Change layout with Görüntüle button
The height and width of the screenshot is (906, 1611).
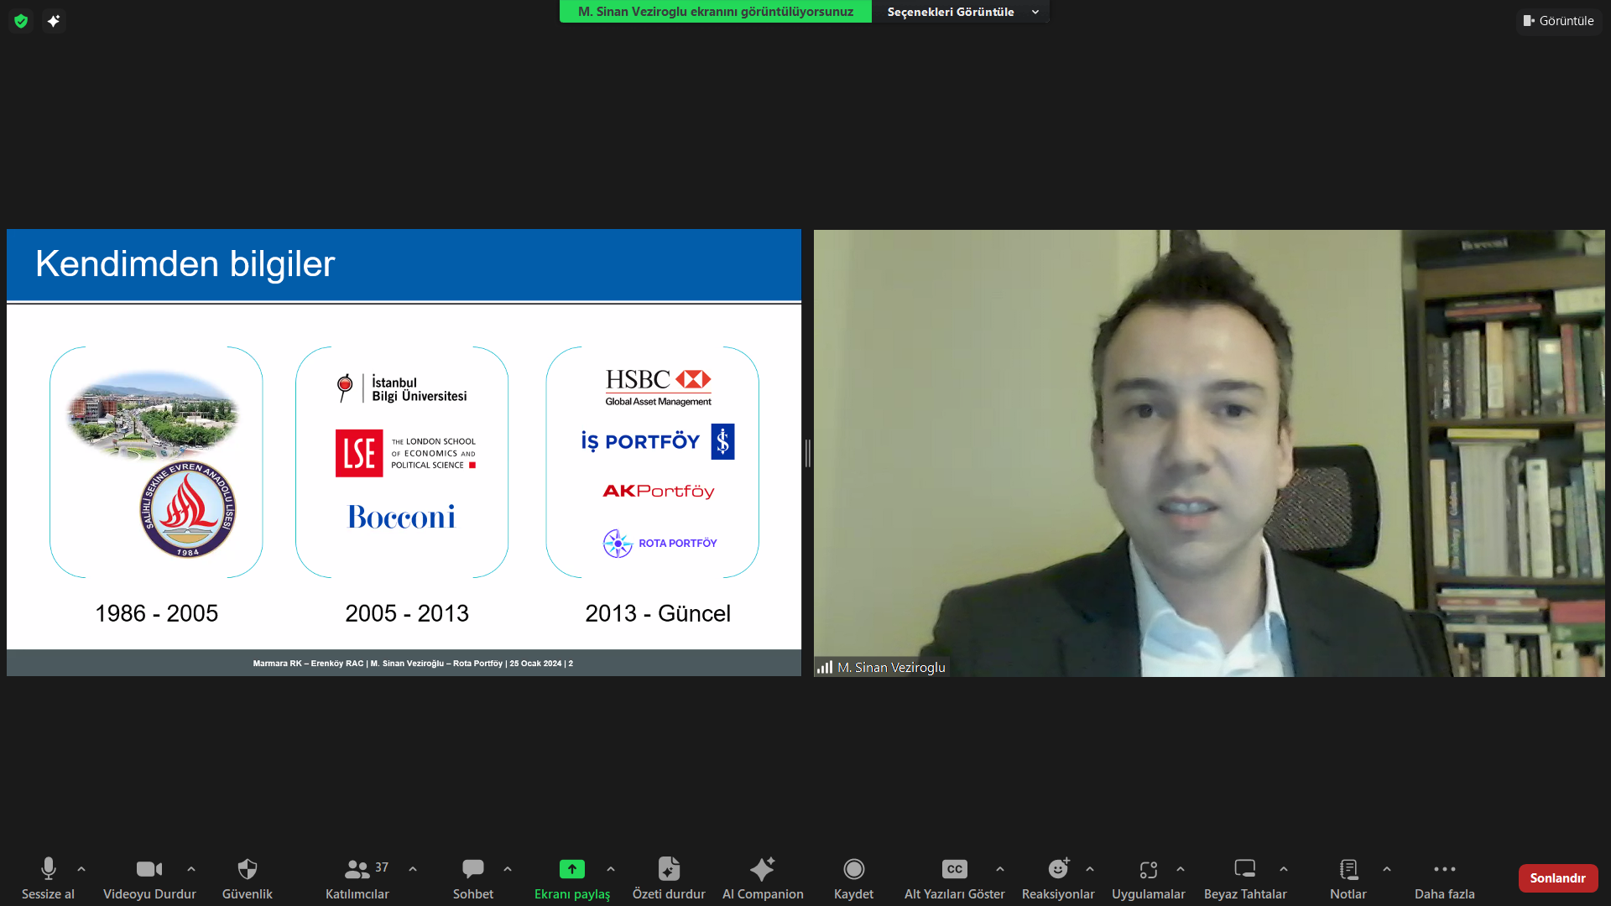(x=1559, y=21)
